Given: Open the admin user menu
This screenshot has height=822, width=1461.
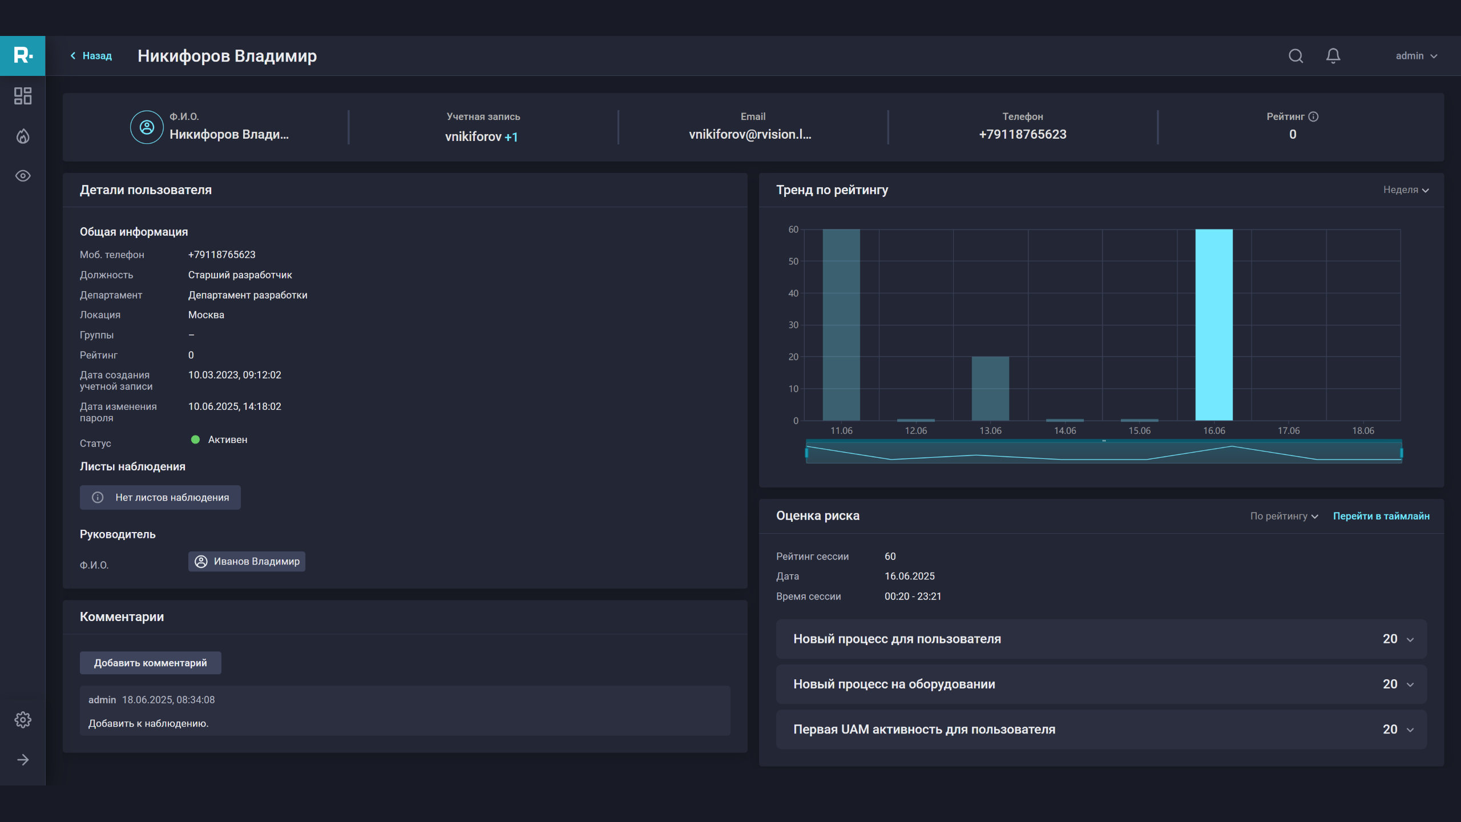Looking at the screenshot, I should 1416,56.
